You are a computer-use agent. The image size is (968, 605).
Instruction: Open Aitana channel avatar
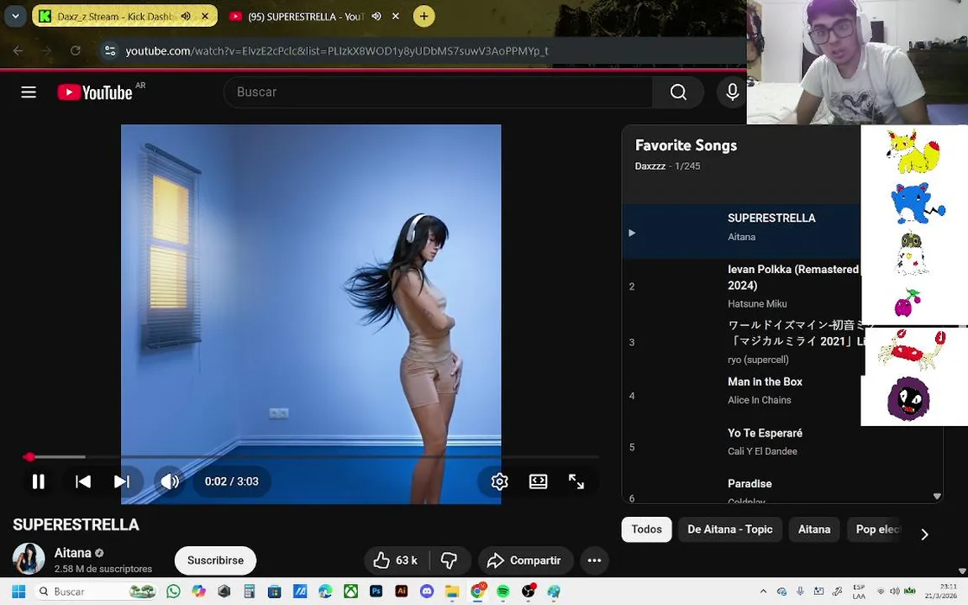(29, 559)
